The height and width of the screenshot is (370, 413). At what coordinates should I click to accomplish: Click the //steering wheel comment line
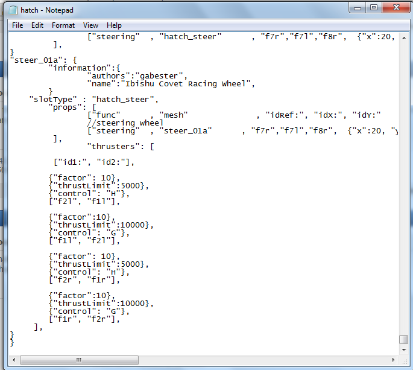coord(125,123)
